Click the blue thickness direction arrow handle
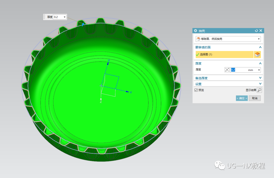The width and height of the screenshot is (274, 178). point(83,25)
